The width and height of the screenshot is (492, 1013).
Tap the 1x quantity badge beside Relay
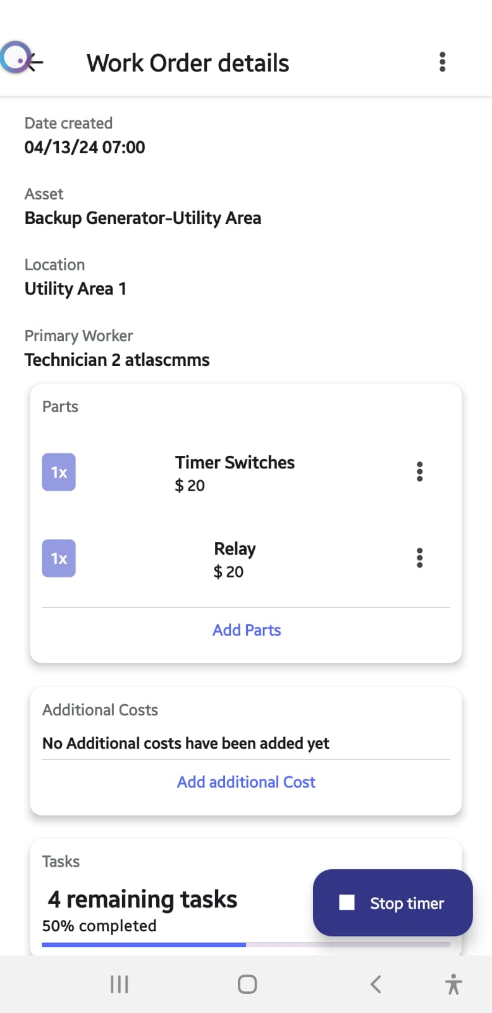(x=59, y=558)
